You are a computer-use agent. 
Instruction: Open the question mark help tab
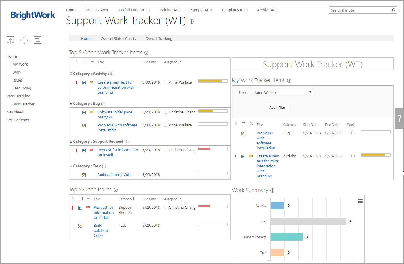399,119
